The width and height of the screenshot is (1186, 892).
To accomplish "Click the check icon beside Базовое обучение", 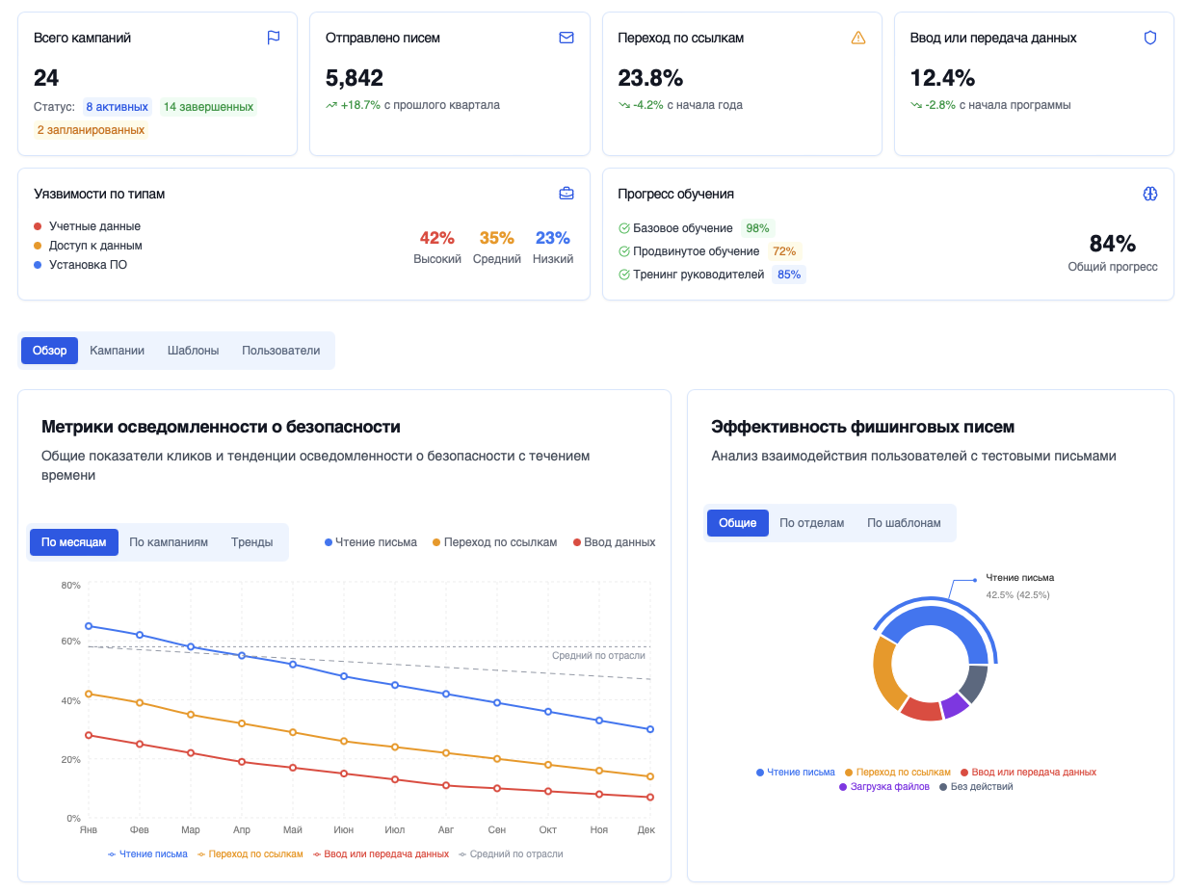I will point(623,228).
